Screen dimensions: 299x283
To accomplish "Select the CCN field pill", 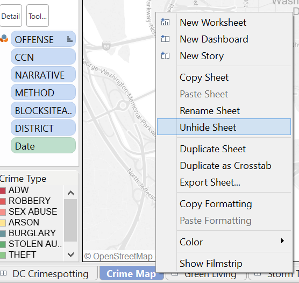I will (43, 56).
